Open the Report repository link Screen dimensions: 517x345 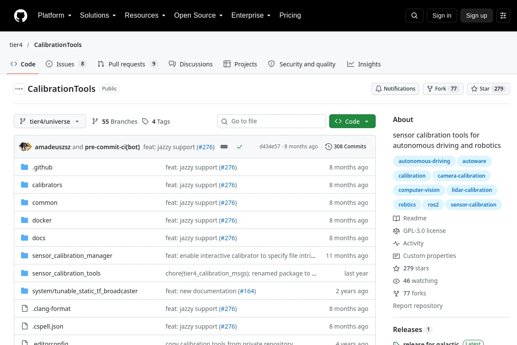pos(418,306)
